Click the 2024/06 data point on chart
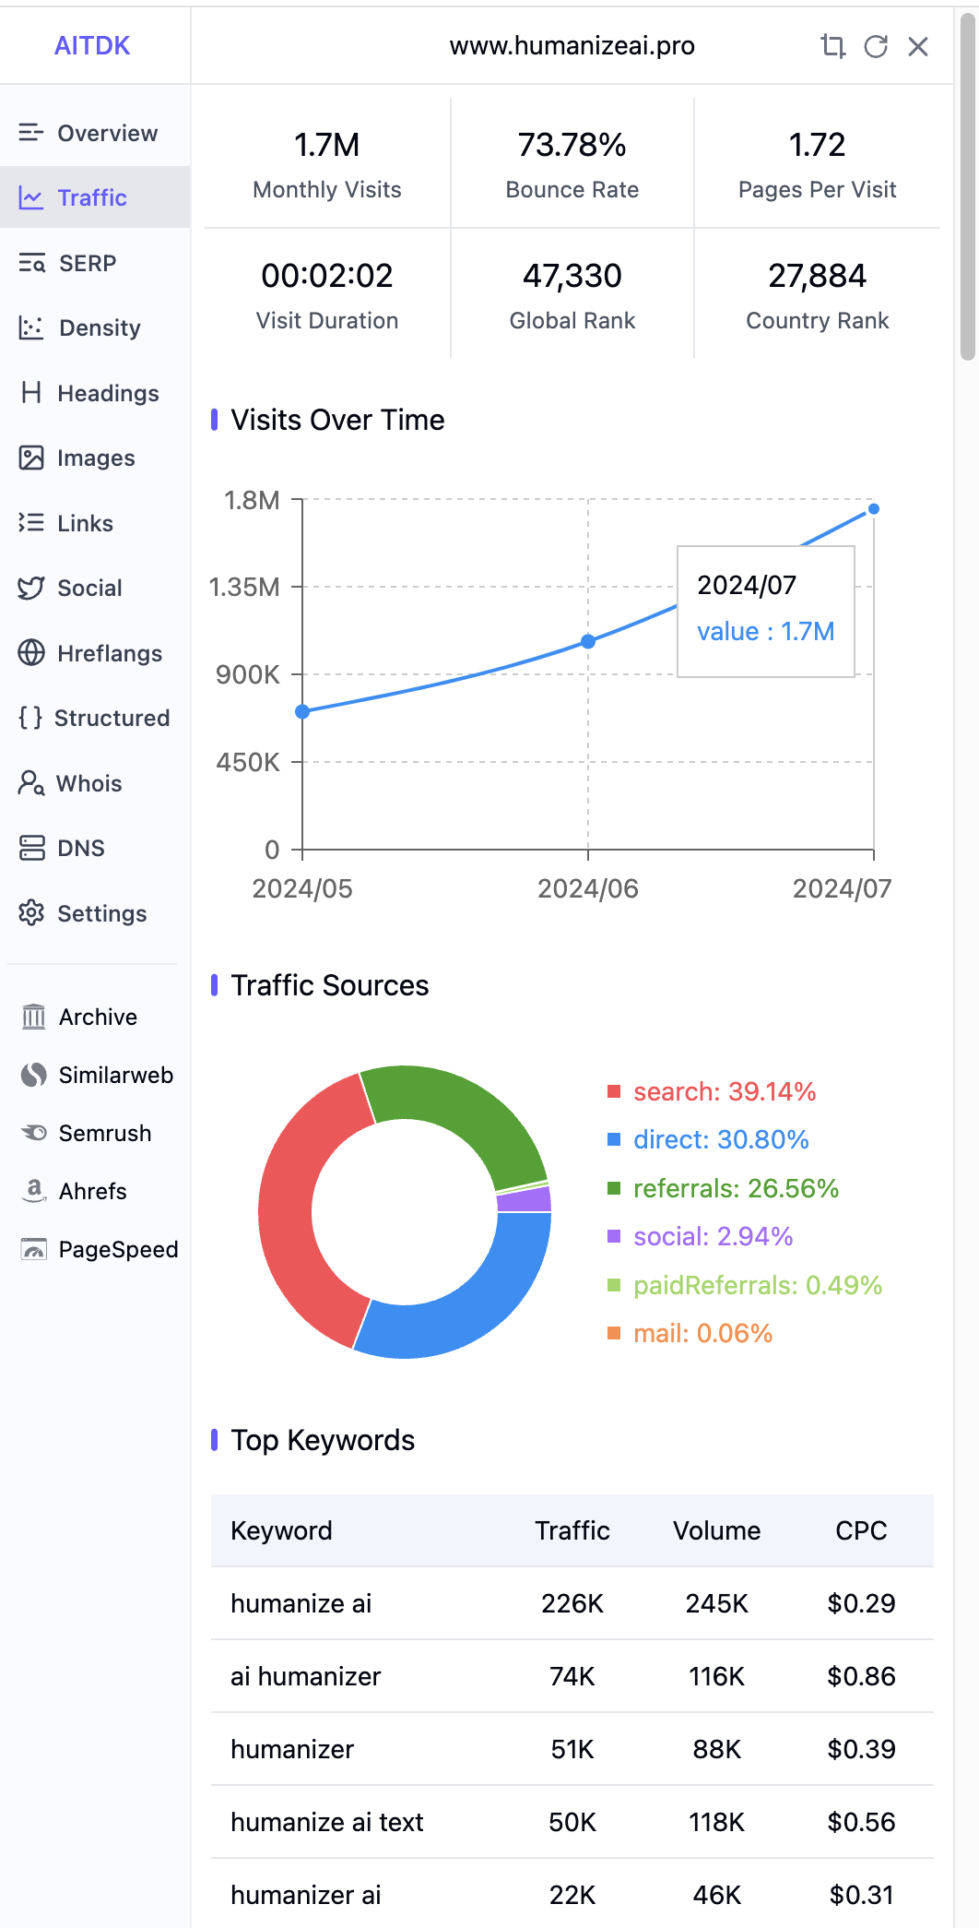Image resolution: width=979 pixels, height=1928 pixels. (588, 641)
